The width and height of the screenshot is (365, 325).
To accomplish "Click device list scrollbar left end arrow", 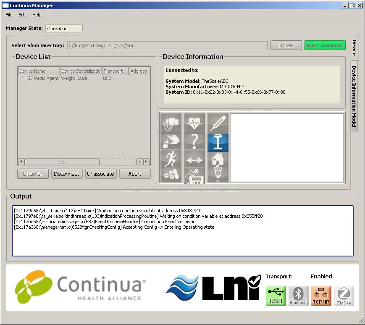I will 21,162.
